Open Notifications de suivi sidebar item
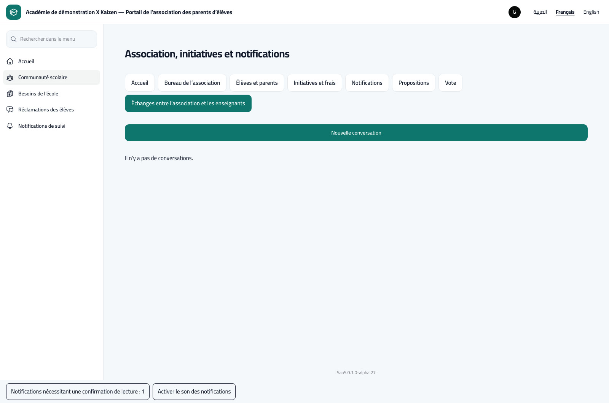Image resolution: width=609 pixels, height=403 pixels. tap(51, 126)
